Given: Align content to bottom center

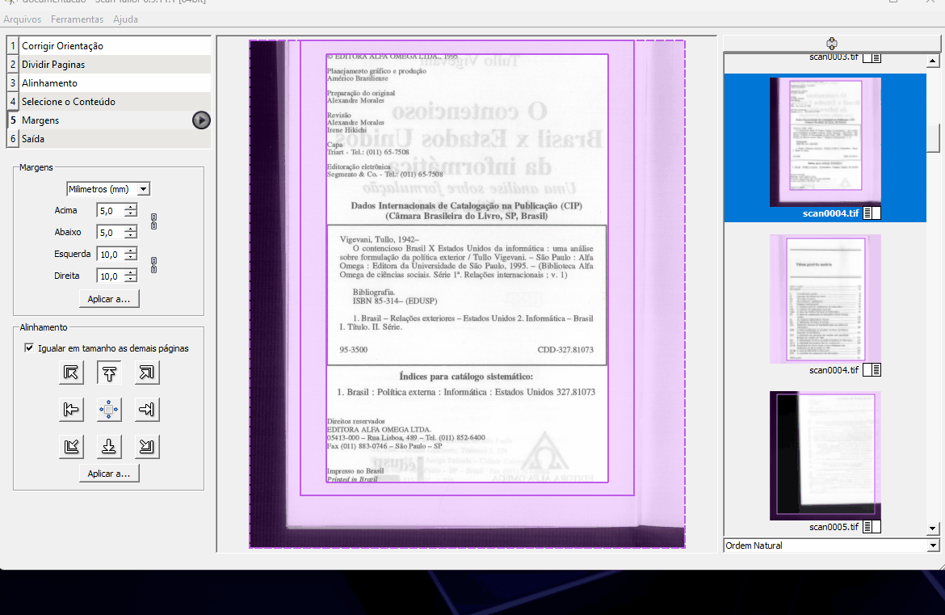Looking at the screenshot, I should [109, 447].
